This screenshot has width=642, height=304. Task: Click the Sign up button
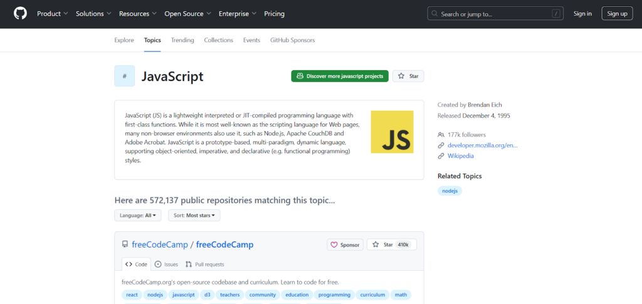[617, 14]
